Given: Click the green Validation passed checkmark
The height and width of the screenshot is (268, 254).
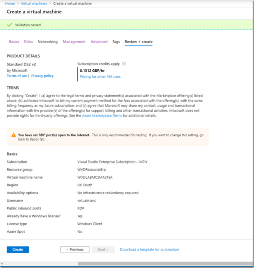Looking at the screenshot, I should [10, 25].
